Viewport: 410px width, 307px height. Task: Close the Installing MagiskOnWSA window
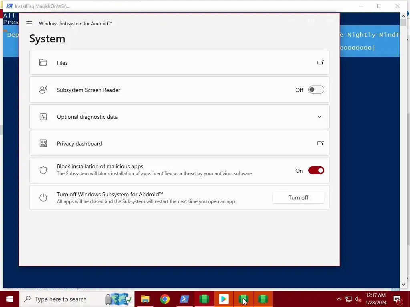[x=398, y=6]
